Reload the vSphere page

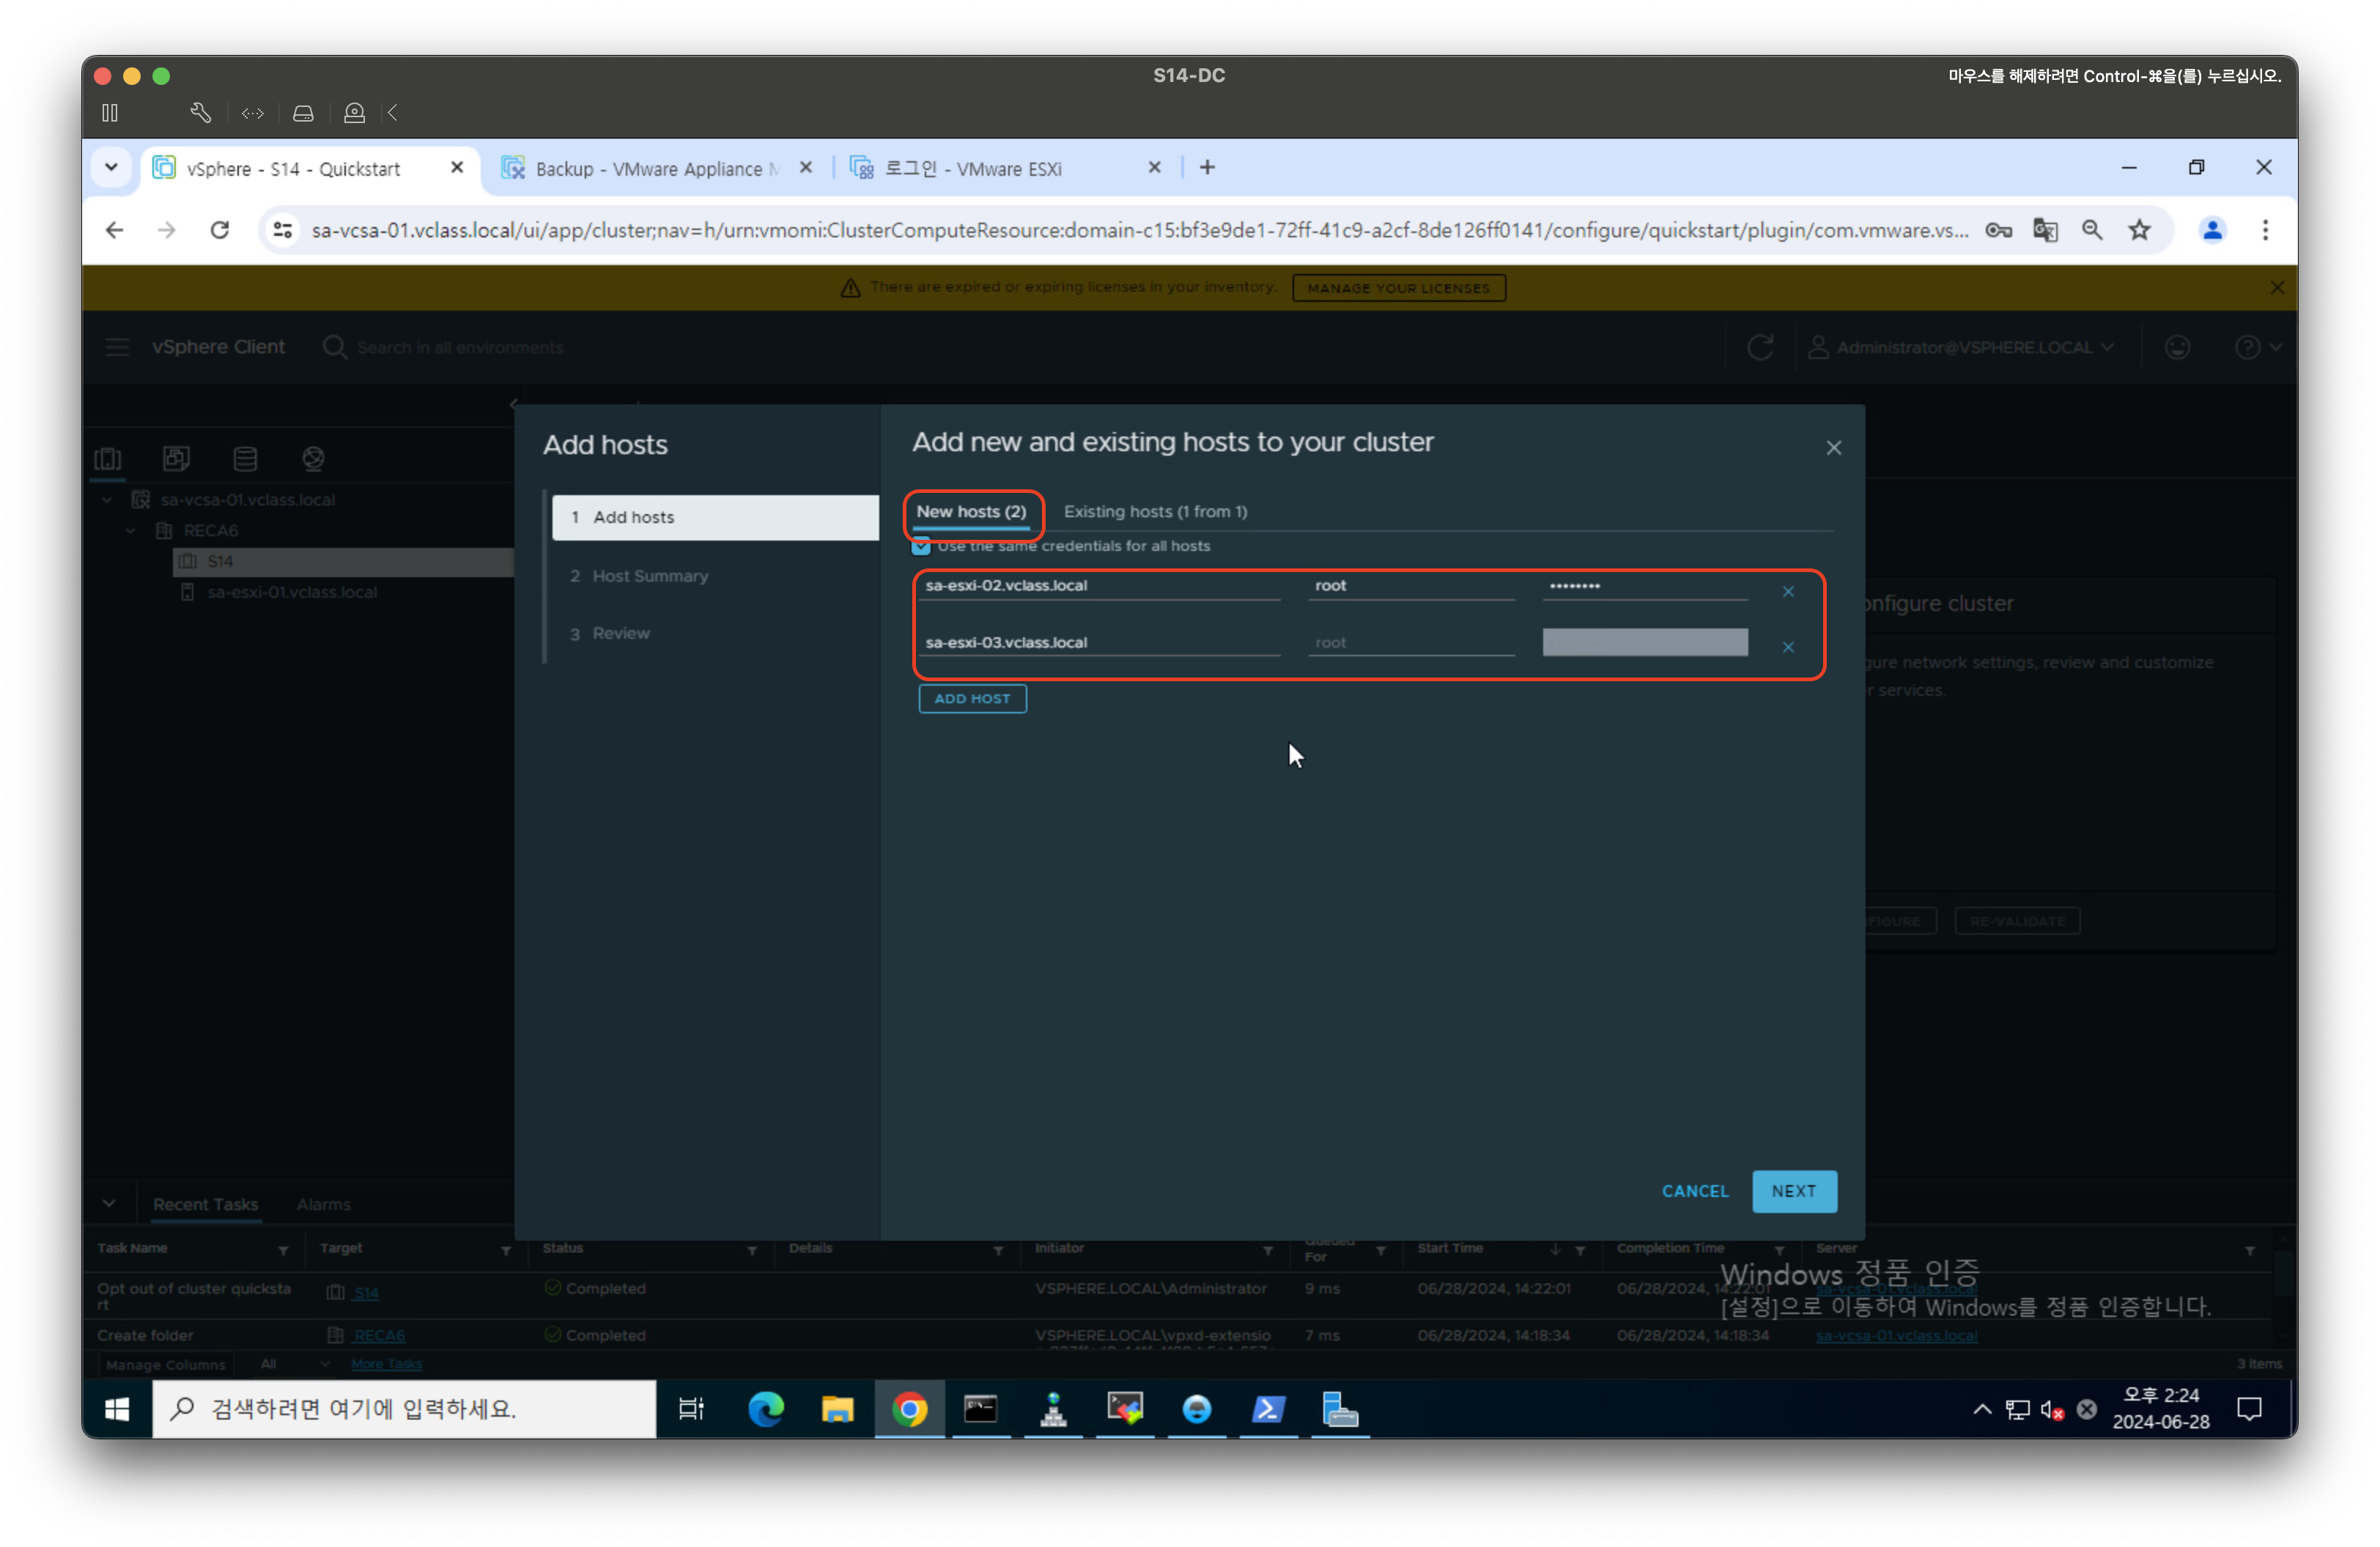220,231
